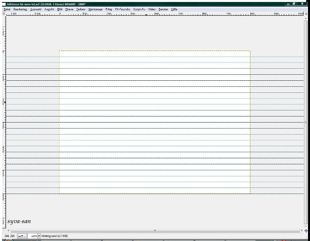This screenshot has width=310, height=241.
Task: Click the 100% zoom field
Action: tap(33, 236)
